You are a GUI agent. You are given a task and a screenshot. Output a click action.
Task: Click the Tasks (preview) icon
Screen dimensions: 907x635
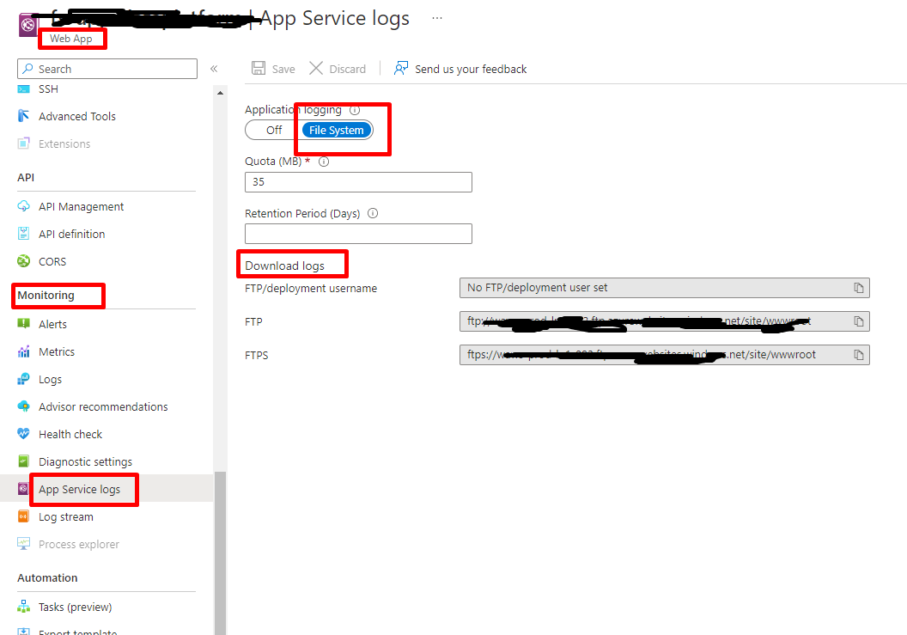point(23,606)
